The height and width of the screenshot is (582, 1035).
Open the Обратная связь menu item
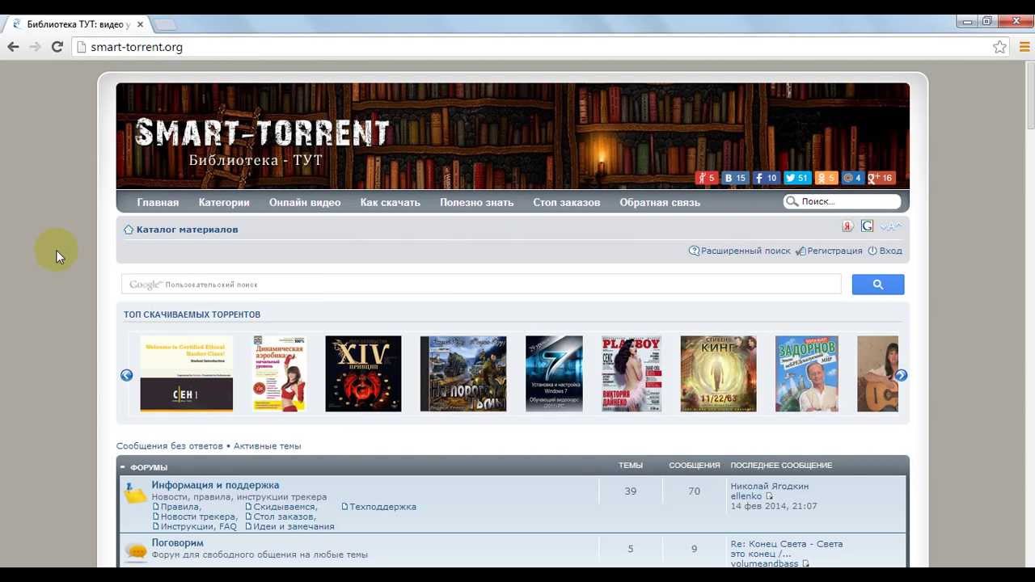coord(660,202)
